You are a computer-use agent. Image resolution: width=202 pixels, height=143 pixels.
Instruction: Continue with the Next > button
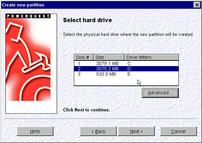[x=136, y=131]
